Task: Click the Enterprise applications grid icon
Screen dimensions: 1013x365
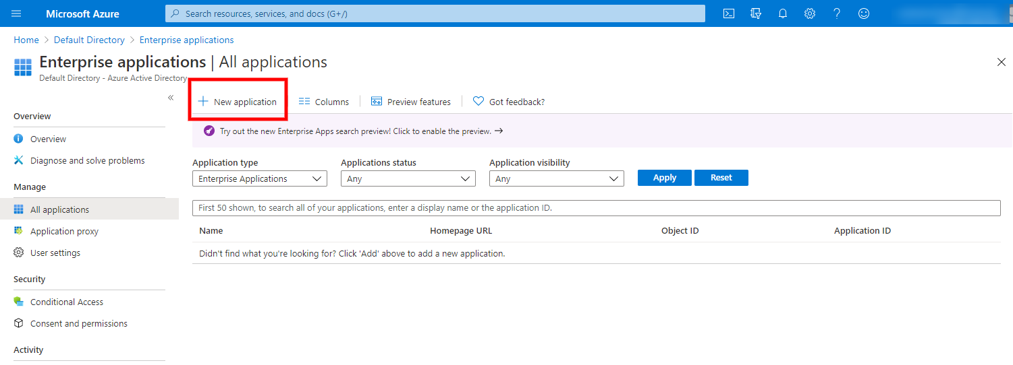Action: point(23,67)
